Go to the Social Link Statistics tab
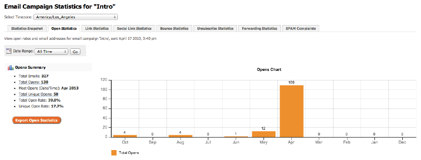 coord(134,29)
